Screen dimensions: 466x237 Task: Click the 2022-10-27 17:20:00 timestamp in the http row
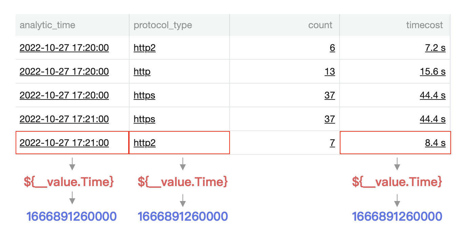pyautogui.click(x=64, y=72)
